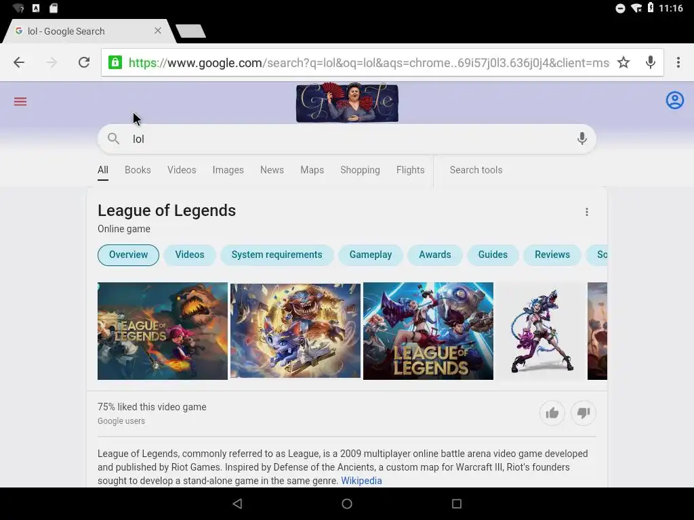
Task: Go back using browser back arrow
Action: 18,62
